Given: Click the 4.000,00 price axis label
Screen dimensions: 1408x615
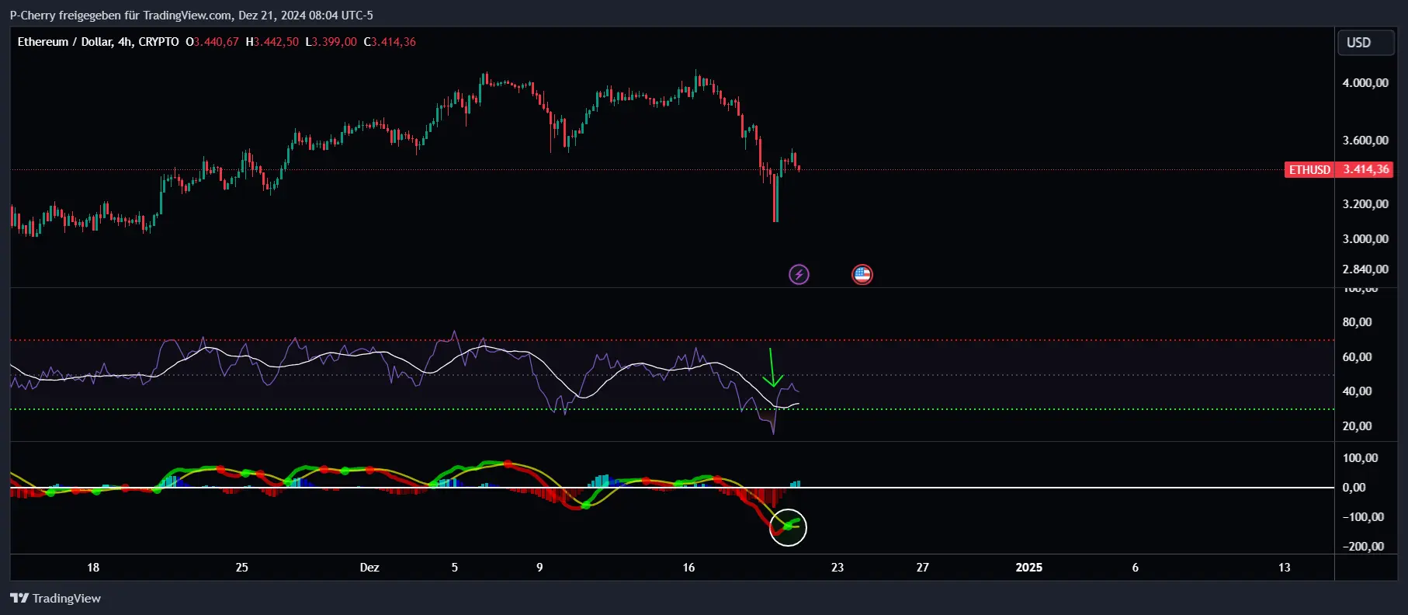Looking at the screenshot, I should pyautogui.click(x=1365, y=83).
